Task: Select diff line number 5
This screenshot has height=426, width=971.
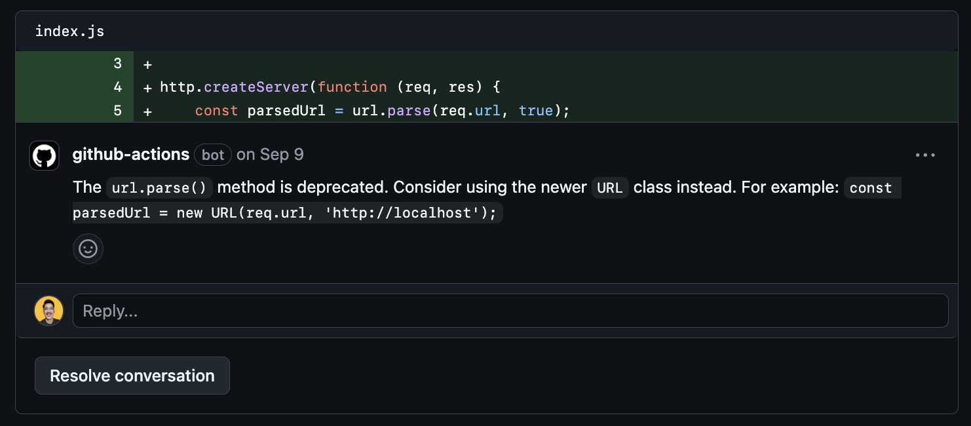Action: 117,111
